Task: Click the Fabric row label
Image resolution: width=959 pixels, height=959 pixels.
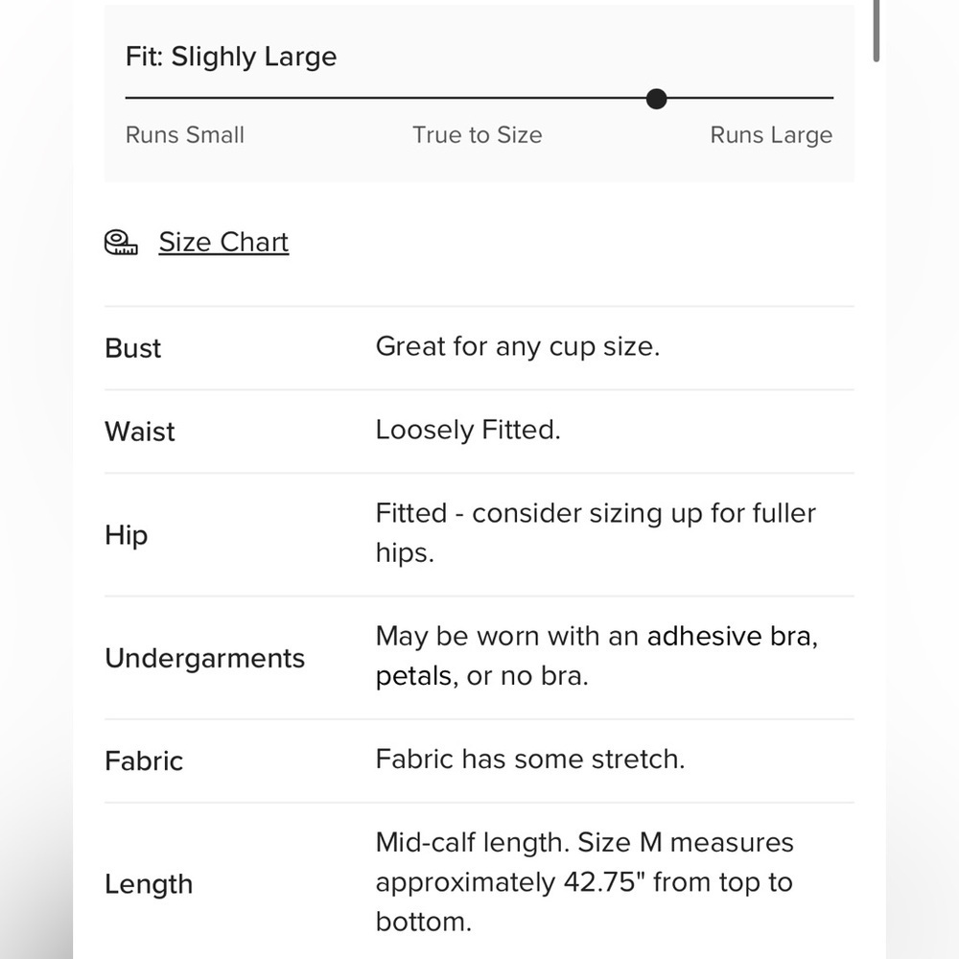Action: click(x=144, y=760)
